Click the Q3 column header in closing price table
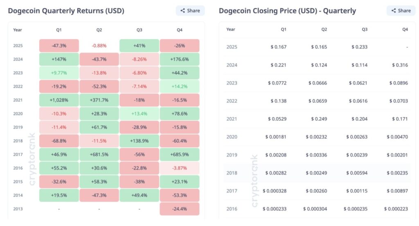This screenshot has height=226, width=419. [364, 29]
